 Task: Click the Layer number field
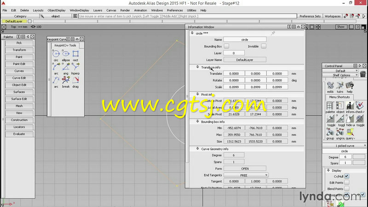(234, 53)
